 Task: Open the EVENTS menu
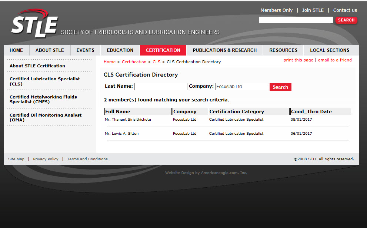pos(86,50)
